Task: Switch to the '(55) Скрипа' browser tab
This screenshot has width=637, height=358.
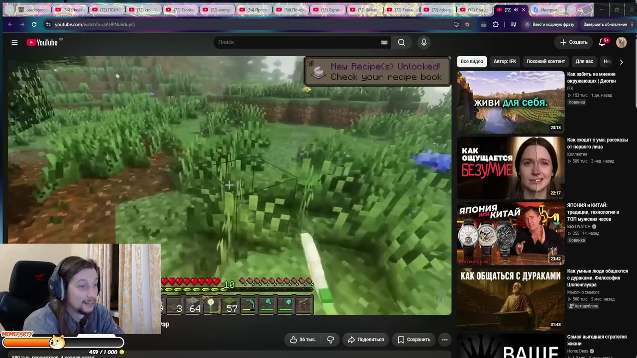Action: [327, 10]
